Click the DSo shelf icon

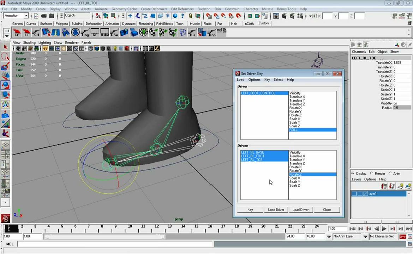(114, 33)
